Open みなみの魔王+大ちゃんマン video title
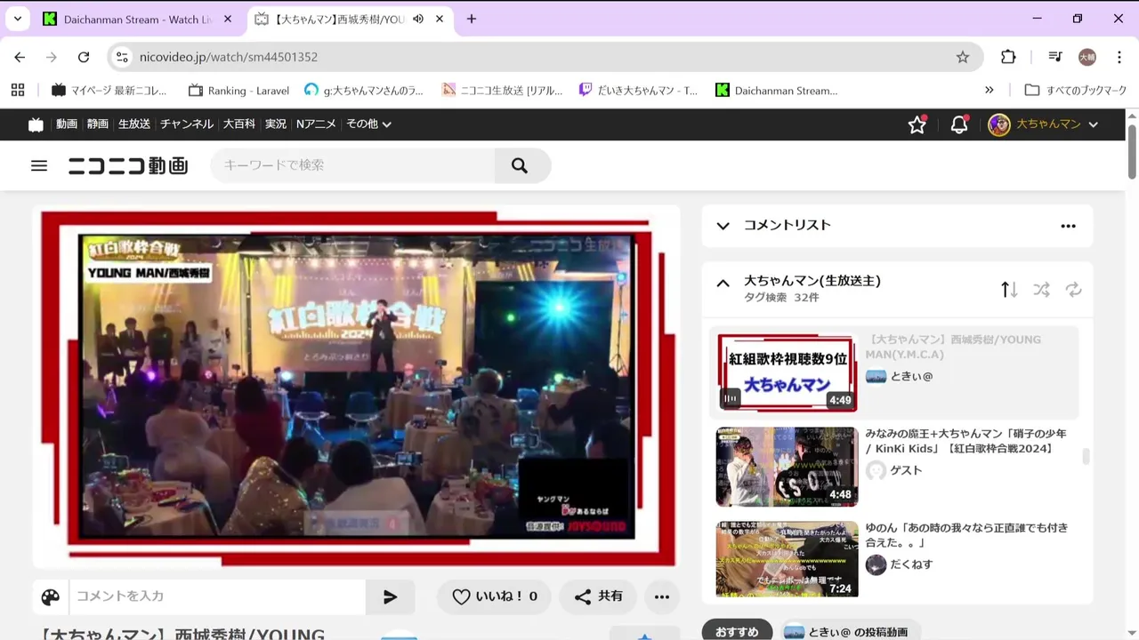1139x640 pixels. (x=965, y=441)
